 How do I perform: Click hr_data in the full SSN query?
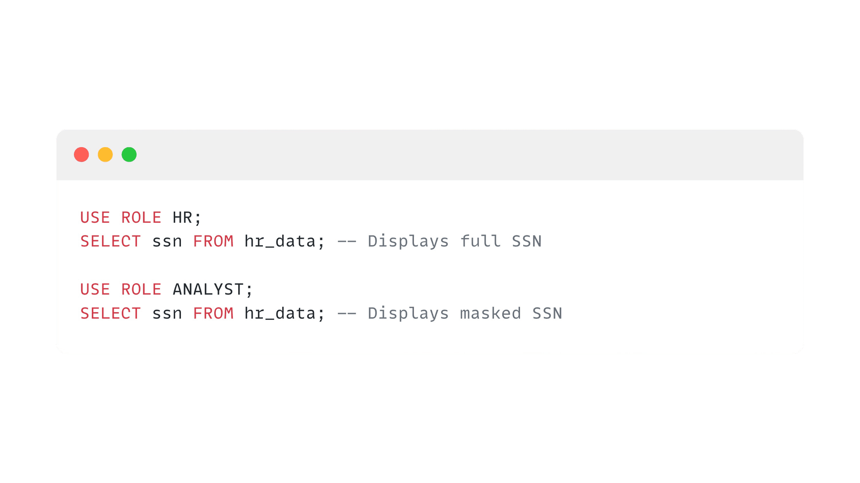point(280,241)
